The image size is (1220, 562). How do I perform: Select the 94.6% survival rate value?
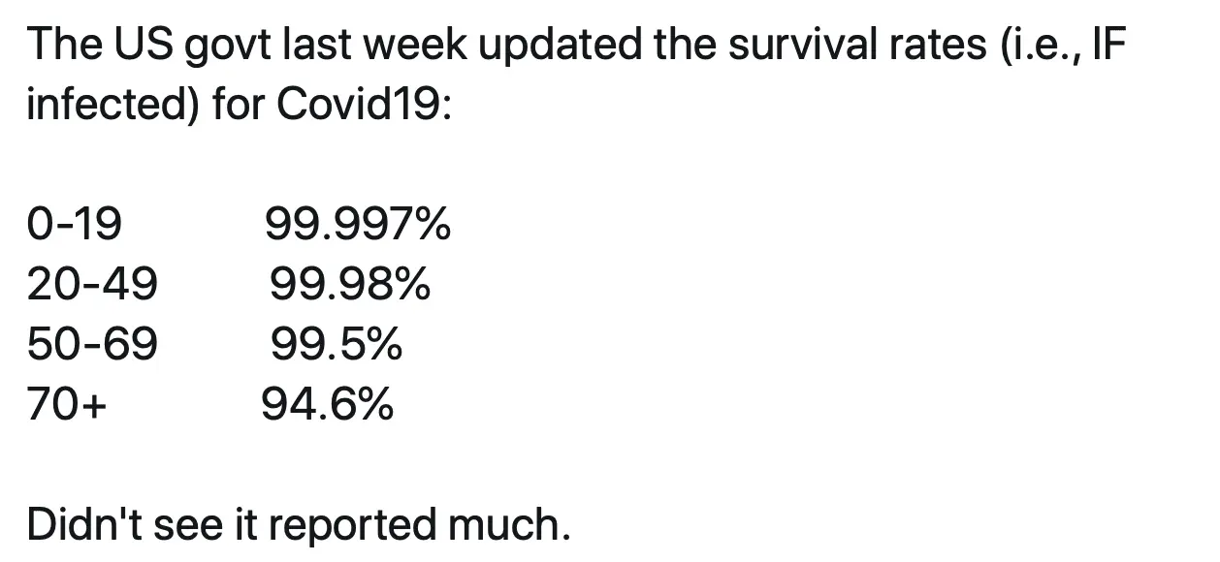[x=328, y=404]
